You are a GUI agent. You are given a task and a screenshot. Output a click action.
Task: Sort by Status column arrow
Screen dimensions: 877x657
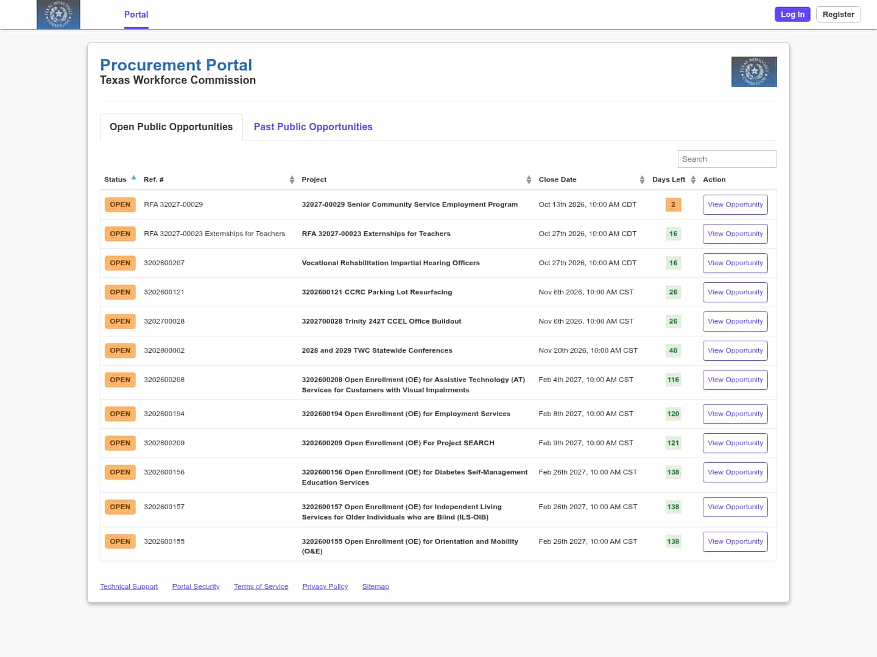click(x=134, y=178)
